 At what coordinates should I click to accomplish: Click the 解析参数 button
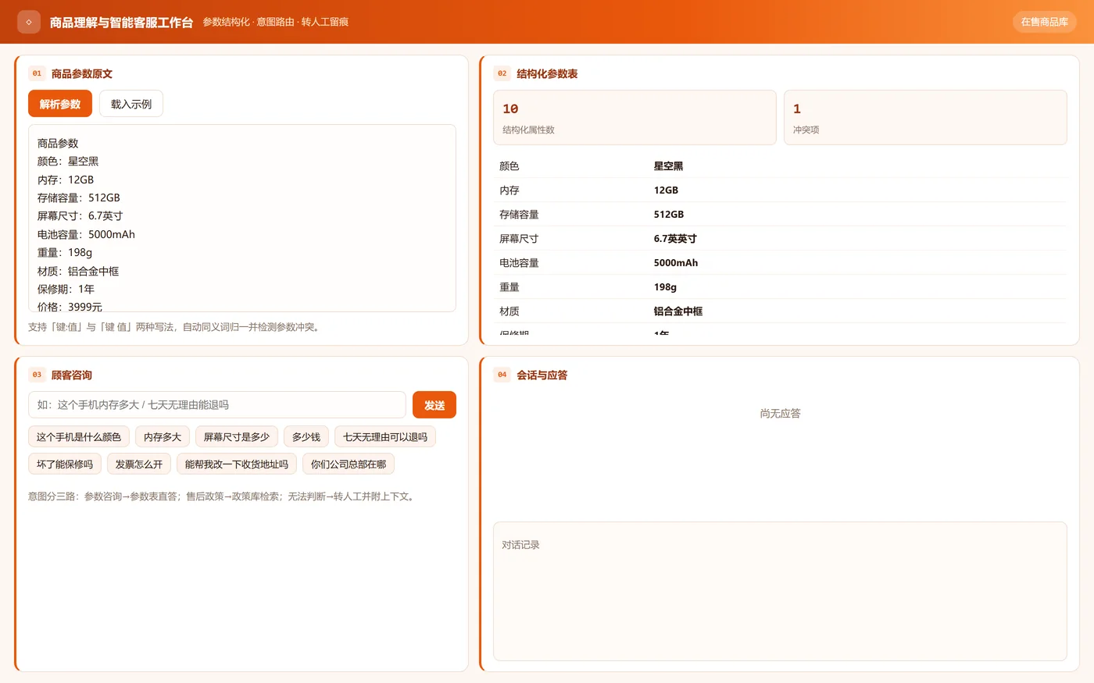point(60,104)
